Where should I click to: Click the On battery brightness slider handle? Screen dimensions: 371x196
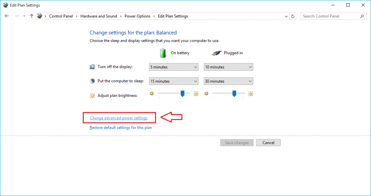(183, 94)
